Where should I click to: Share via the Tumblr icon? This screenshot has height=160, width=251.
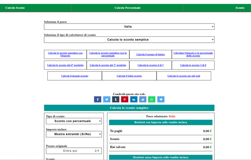[116, 99]
